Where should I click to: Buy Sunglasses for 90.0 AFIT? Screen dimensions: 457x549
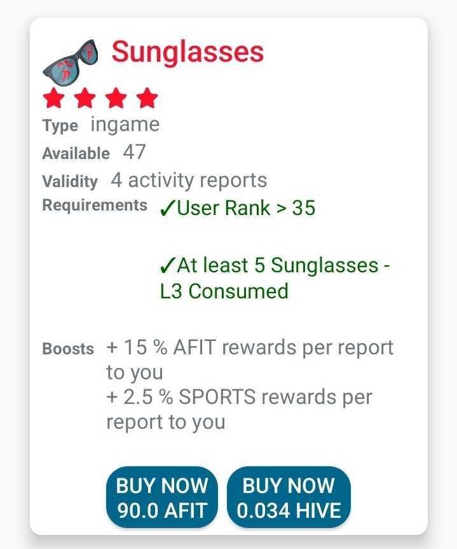pyautogui.click(x=162, y=497)
